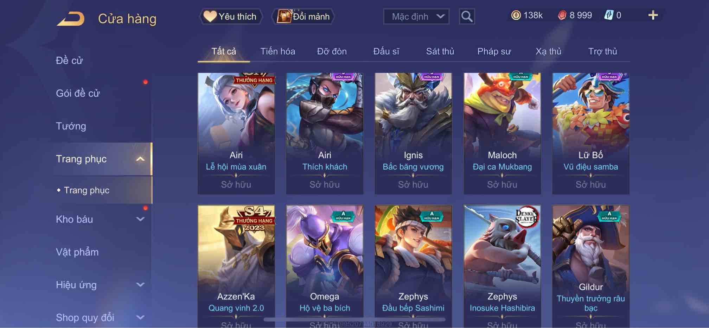Viewport: 709px width, 328px height.
Task: Open Gói đề cử in sidebar
Action: coord(78,93)
